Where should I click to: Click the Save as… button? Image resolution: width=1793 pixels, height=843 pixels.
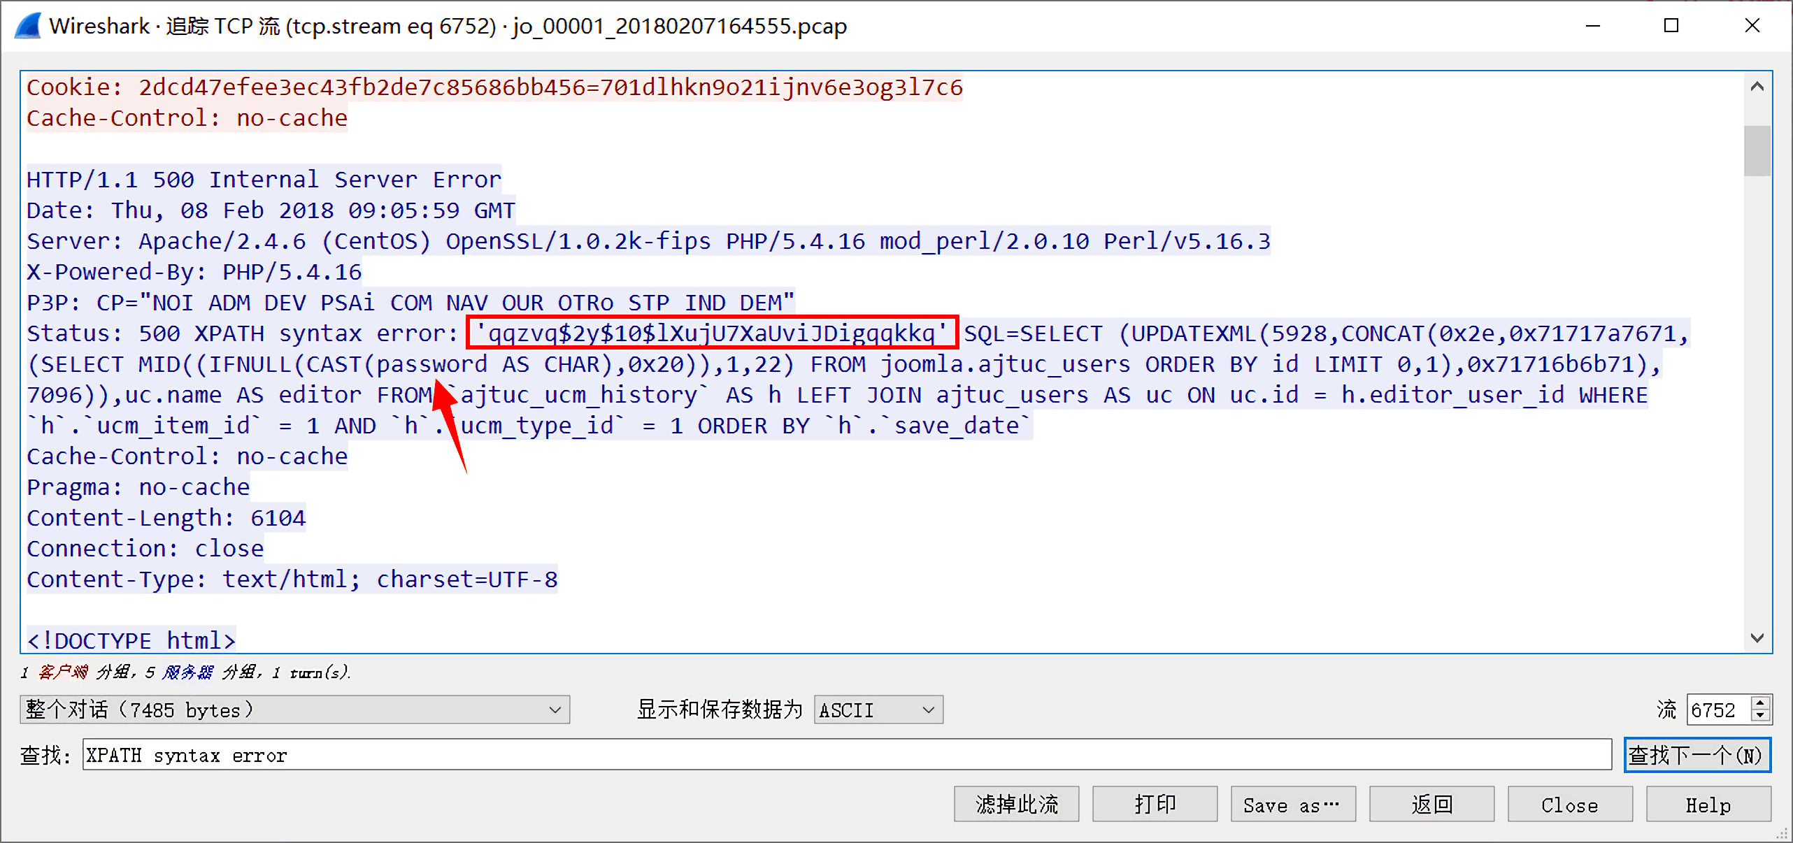click(x=1293, y=805)
